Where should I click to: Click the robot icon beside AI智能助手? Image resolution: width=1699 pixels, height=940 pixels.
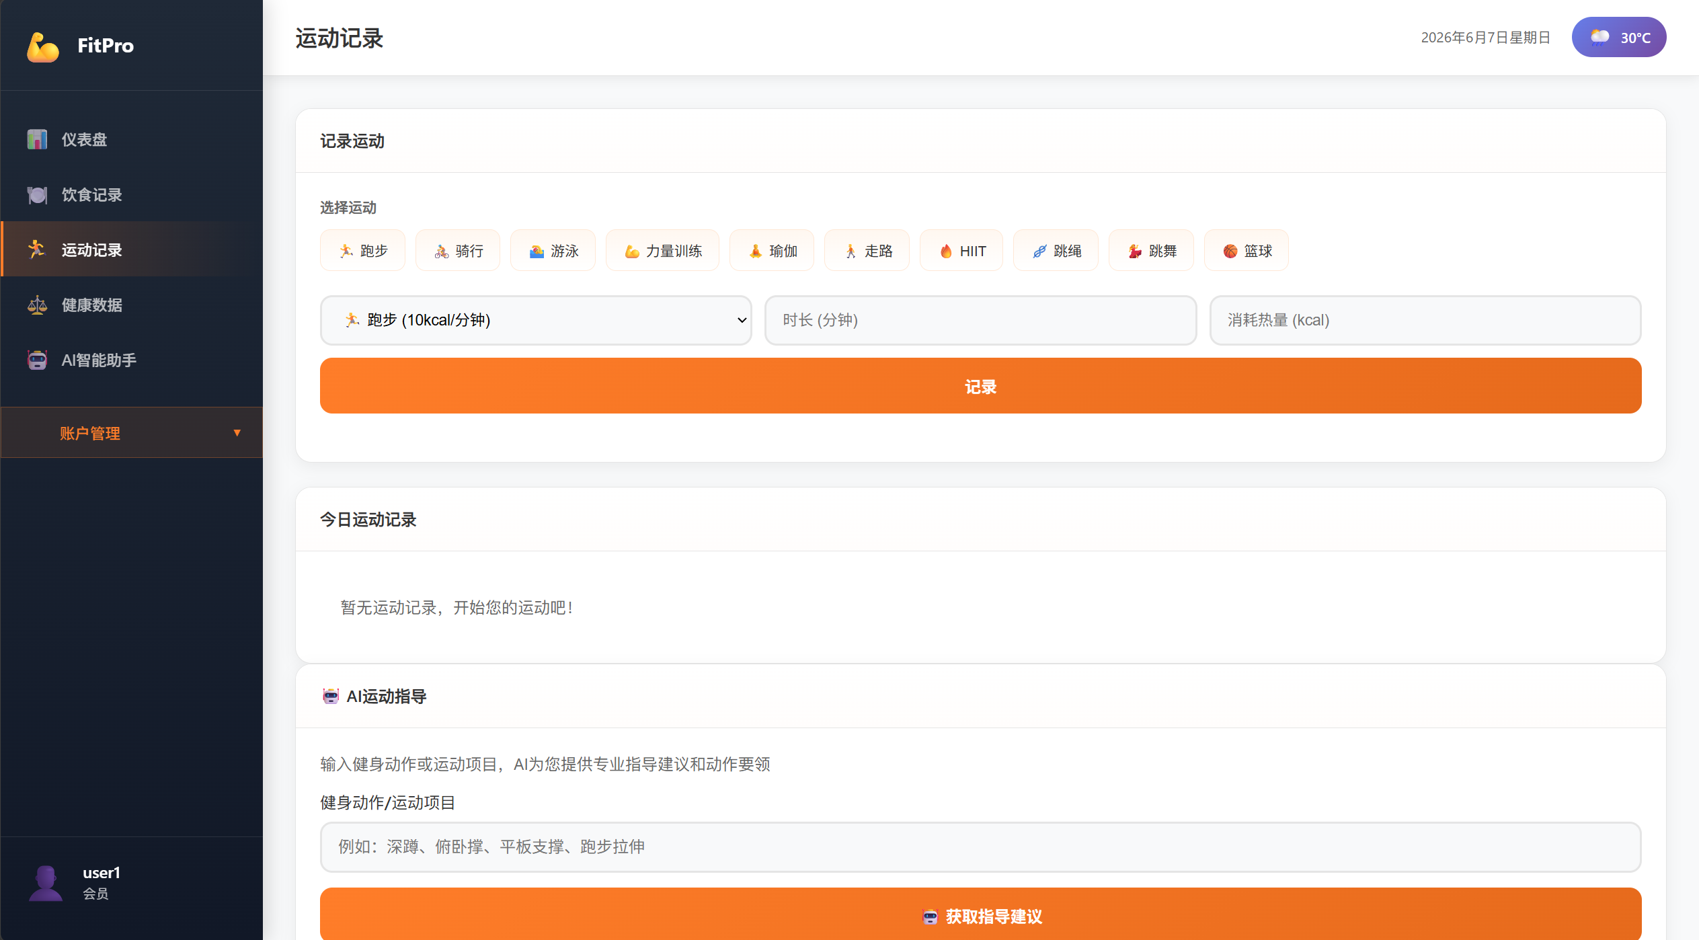(37, 360)
